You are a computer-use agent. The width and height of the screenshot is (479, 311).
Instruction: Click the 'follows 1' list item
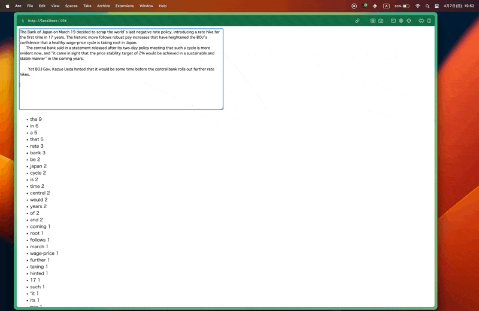40,240
